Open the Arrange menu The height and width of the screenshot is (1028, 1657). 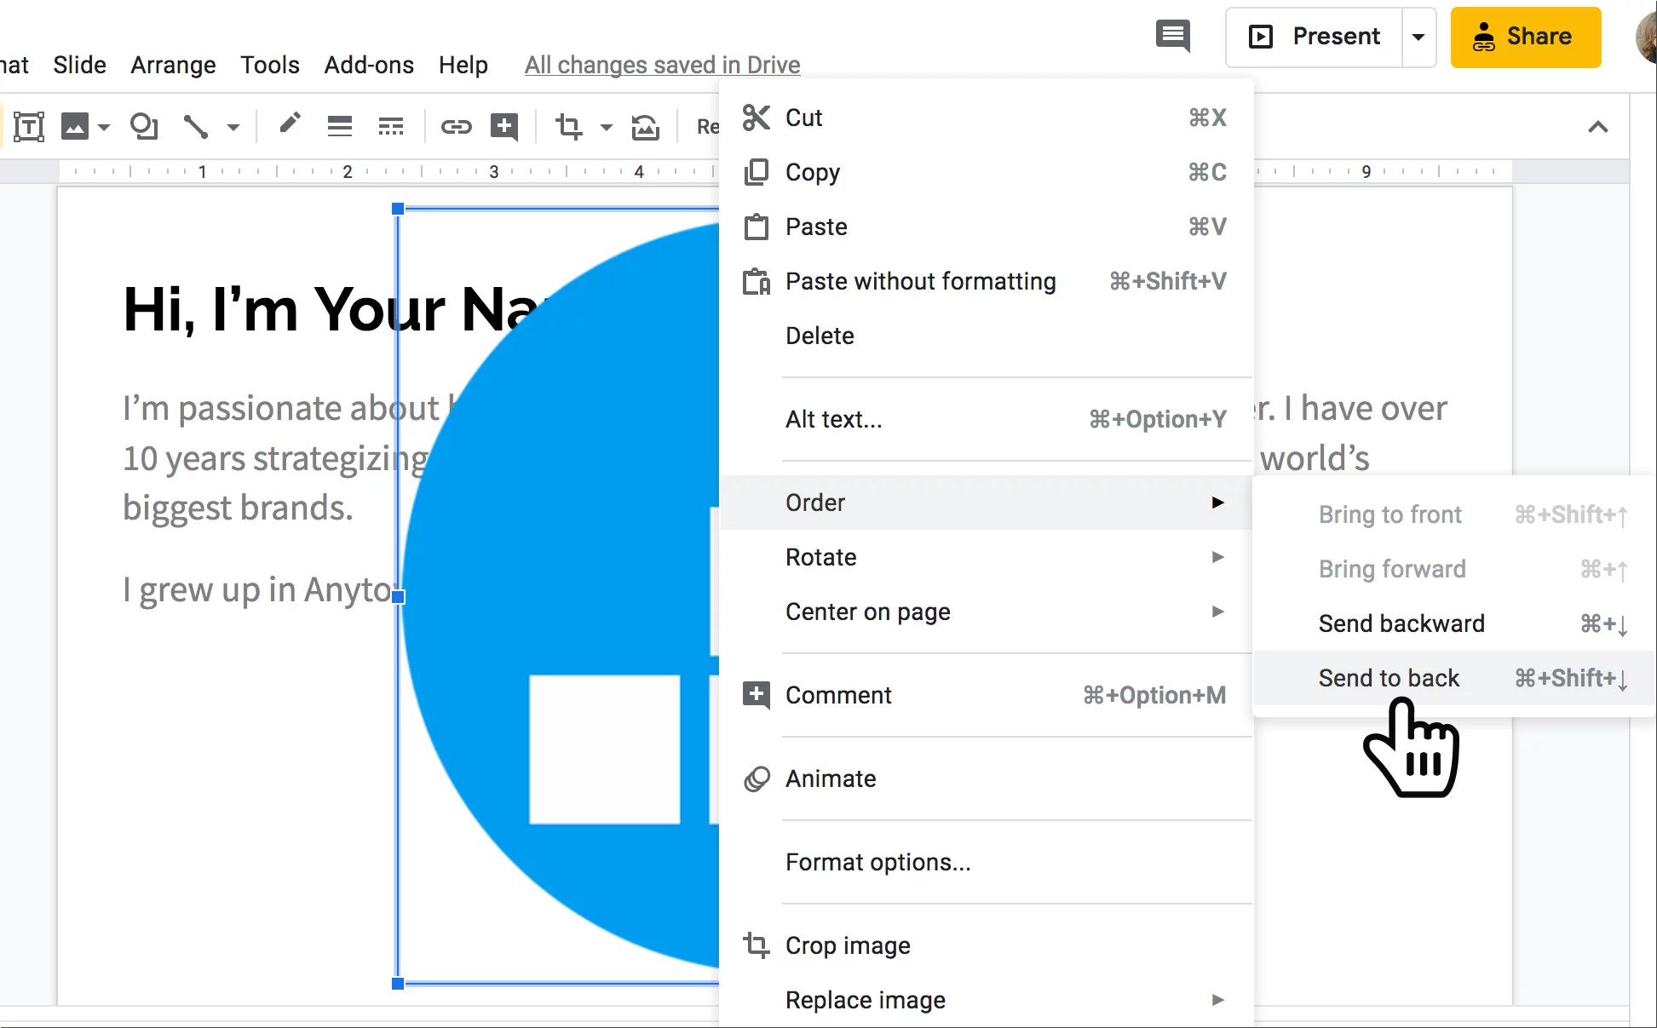coord(173,65)
